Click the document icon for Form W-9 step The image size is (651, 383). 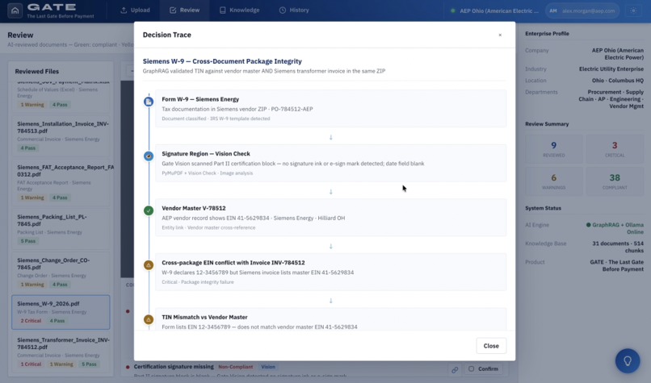(x=149, y=101)
